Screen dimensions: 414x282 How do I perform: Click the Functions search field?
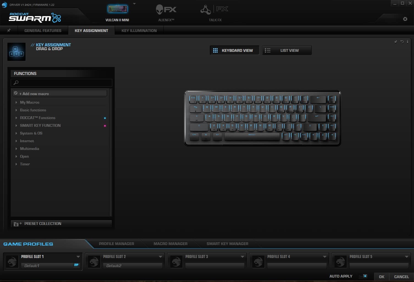click(61, 82)
